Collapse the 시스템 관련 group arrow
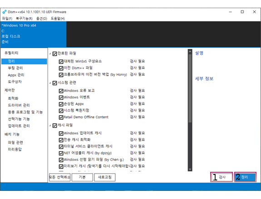261x199 pixels. (x=50, y=83)
